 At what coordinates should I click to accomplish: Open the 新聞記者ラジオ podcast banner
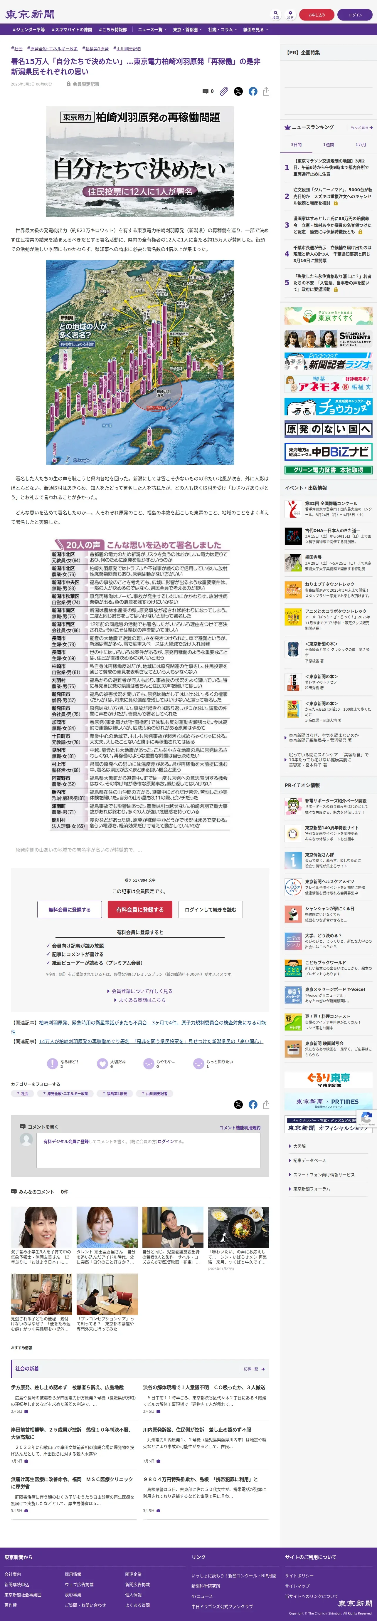328,361
